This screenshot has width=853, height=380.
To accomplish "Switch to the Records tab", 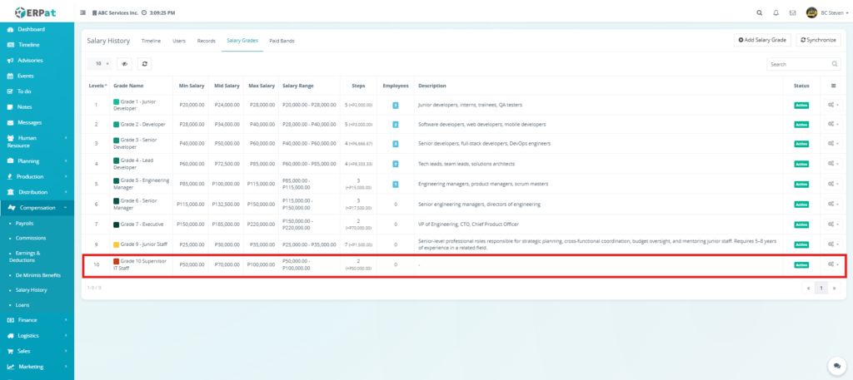I will (x=206, y=41).
